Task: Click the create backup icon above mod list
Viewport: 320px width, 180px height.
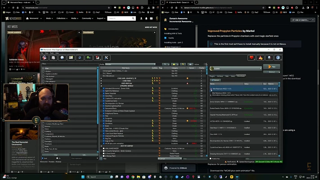Action: (x=190, y=64)
